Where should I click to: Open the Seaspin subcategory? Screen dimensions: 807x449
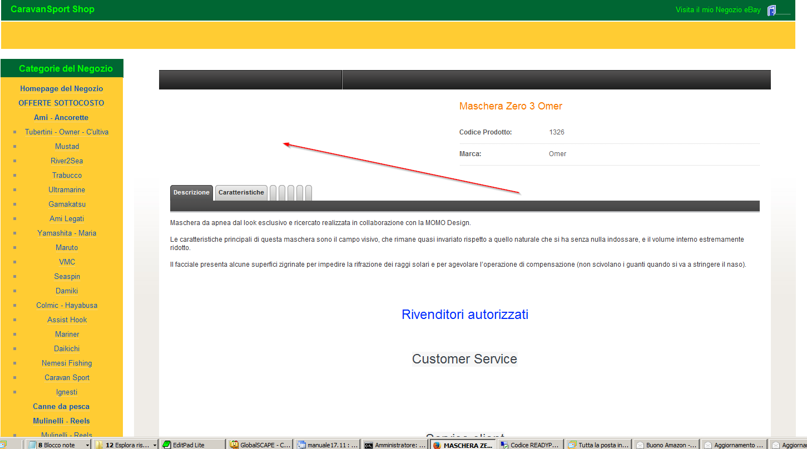67,276
